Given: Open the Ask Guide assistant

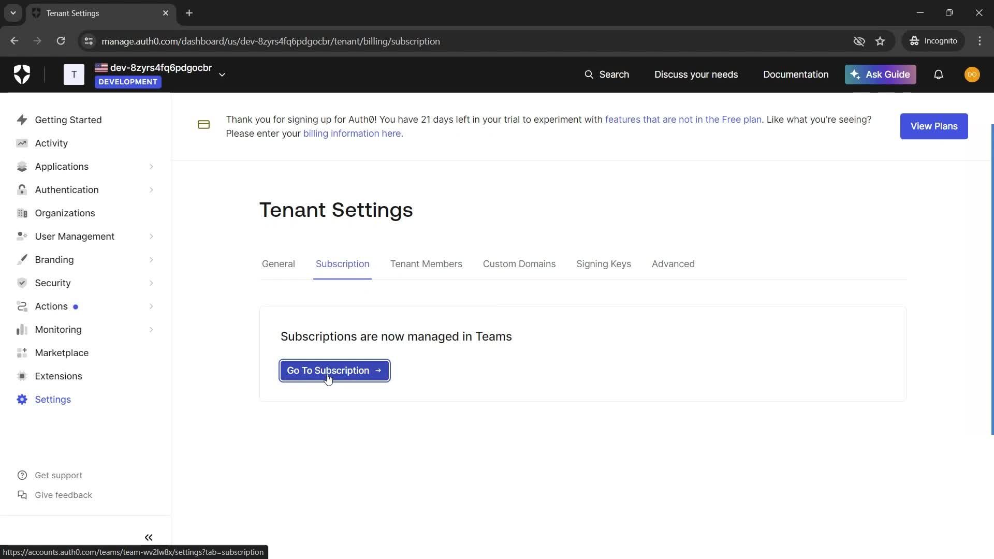Looking at the screenshot, I should tap(880, 75).
